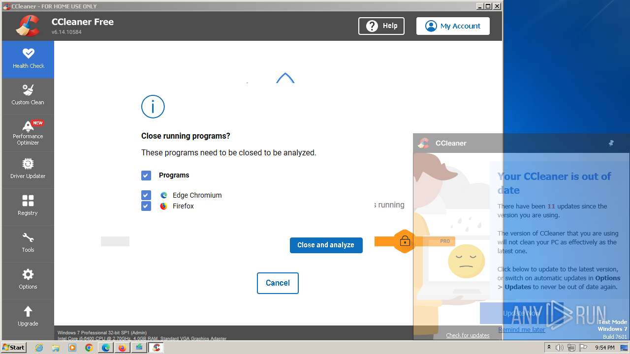Click the Edge Chromium program label
The height and width of the screenshot is (354, 630).
[x=197, y=195]
